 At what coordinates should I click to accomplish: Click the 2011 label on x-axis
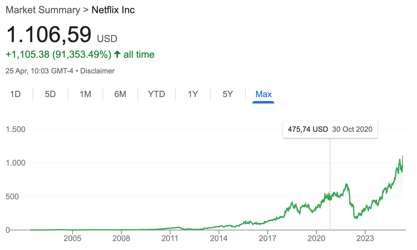coord(170,238)
